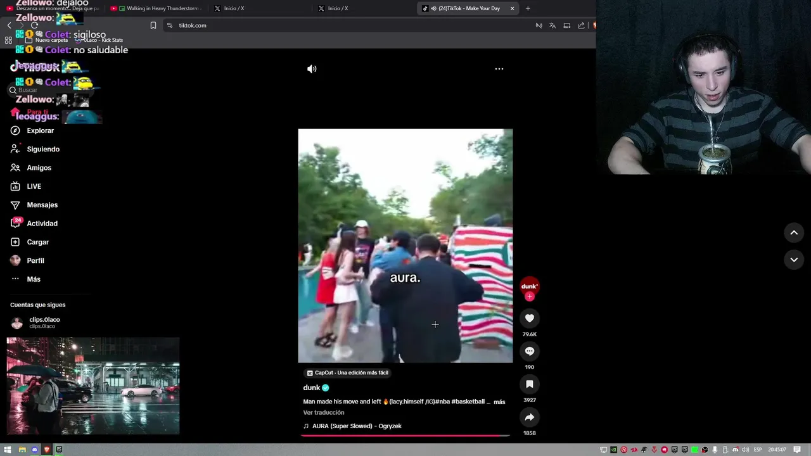
Task: Open a new browser tab
Action: [x=528, y=8]
